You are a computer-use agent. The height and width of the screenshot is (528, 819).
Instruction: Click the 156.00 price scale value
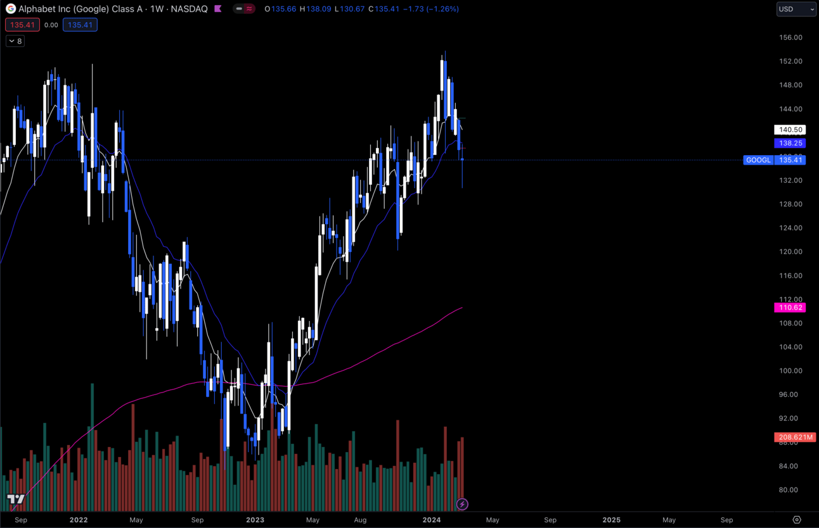click(790, 37)
